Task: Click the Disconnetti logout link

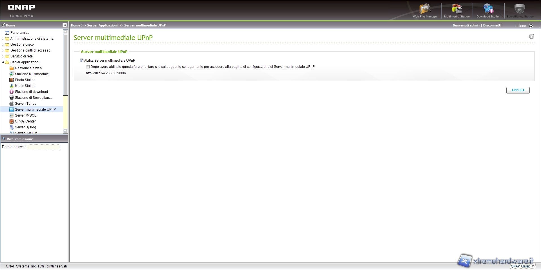Action: (x=492, y=25)
